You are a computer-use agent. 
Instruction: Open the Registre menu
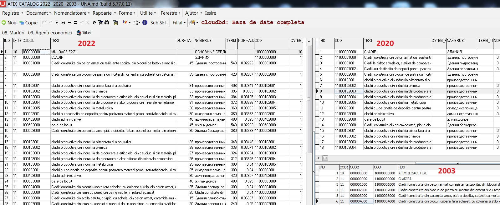coord(13,13)
